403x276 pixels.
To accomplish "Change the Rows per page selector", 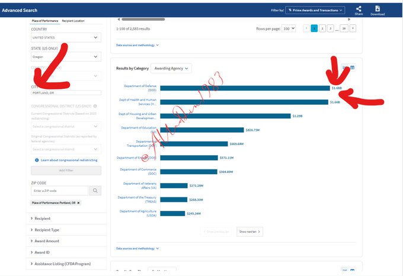I will tap(289, 28).
